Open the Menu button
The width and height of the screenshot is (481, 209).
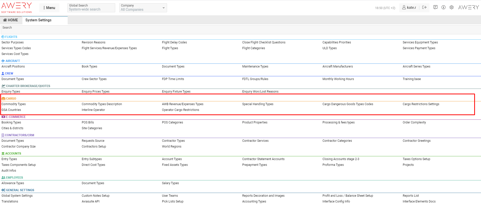[x=49, y=8]
